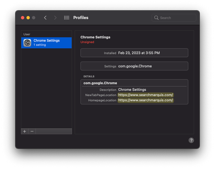Image resolution: width=215 pixels, height=169 pixels.
Task: Click the com.google.Chrome details header
Action: [100, 83]
